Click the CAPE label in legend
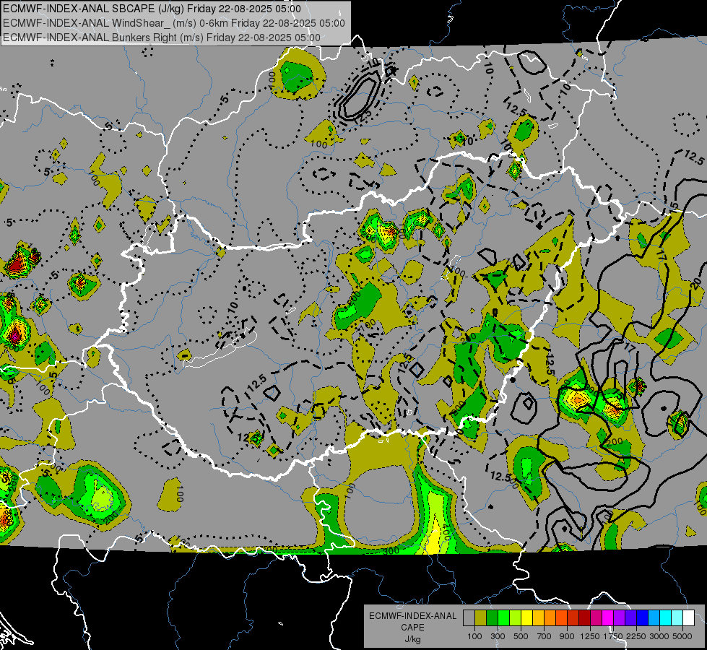This screenshot has width=707, height=650. [412, 628]
